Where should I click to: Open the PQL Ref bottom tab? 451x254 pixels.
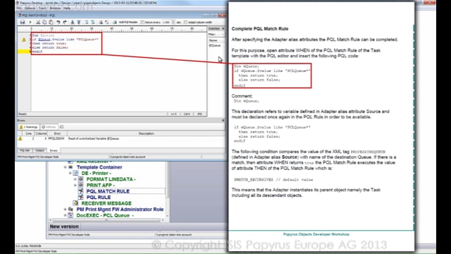(25, 150)
